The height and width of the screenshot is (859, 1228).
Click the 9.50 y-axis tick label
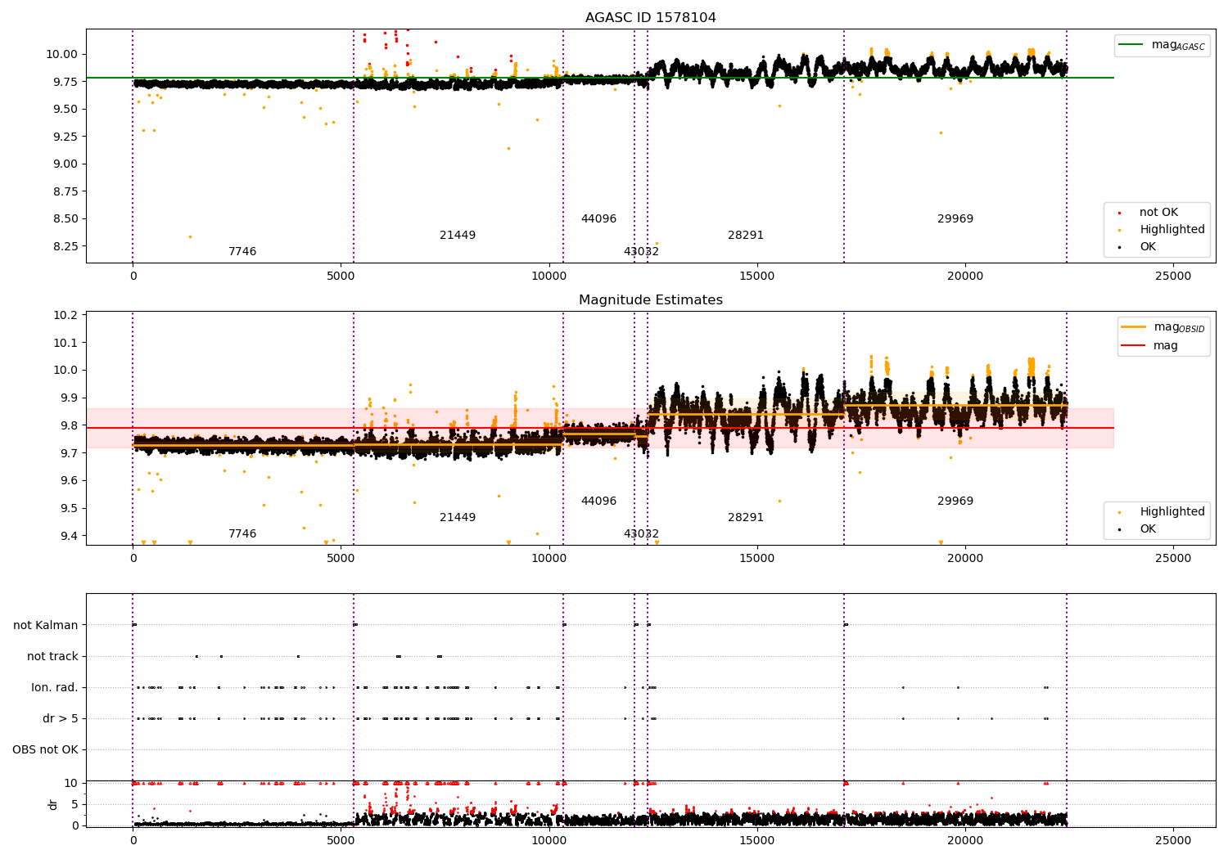point(65,110)
